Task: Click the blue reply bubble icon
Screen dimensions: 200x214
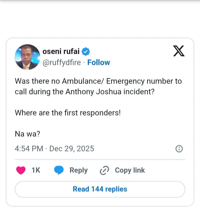Action: 59,170
